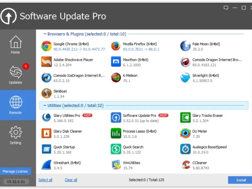
Task: Click the K-Meleon version 75.1
Action: click(127, 81)
